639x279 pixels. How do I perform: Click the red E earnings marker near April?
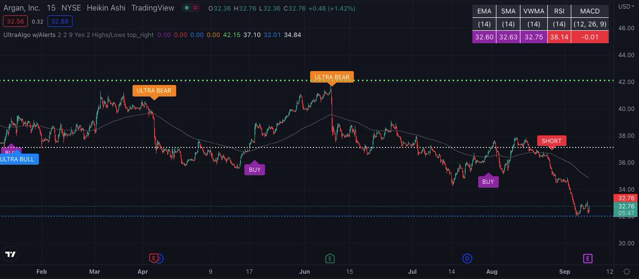pos(153,258)
